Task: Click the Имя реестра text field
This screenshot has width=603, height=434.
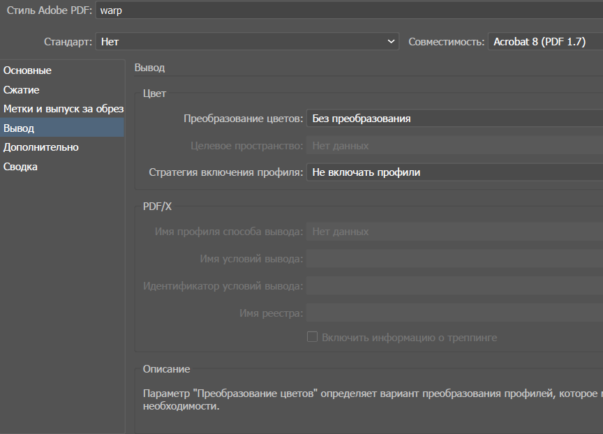Action: [x=454, y=313]
